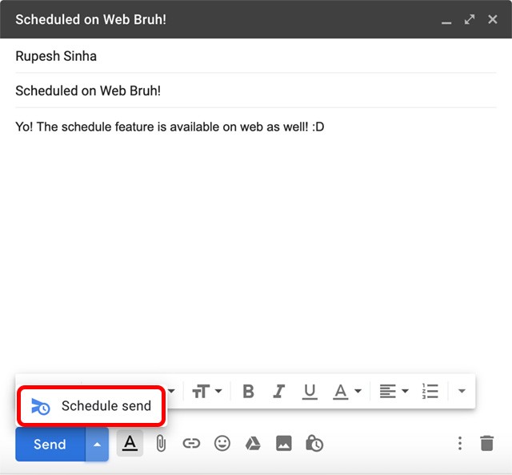
Task: Minimize the compose window
Action: tap(446, 22)
